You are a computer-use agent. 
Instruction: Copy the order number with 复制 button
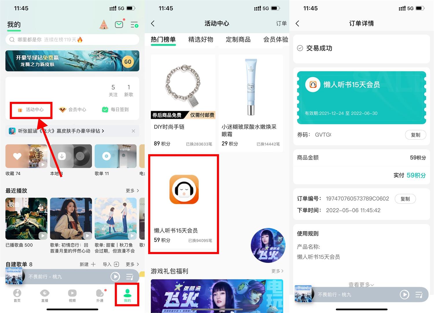(x=405, y=199)
